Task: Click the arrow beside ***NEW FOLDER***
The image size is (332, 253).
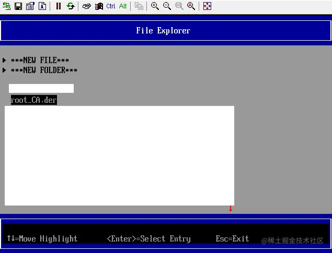Action: pyautogui.click(x=4, y=70)
